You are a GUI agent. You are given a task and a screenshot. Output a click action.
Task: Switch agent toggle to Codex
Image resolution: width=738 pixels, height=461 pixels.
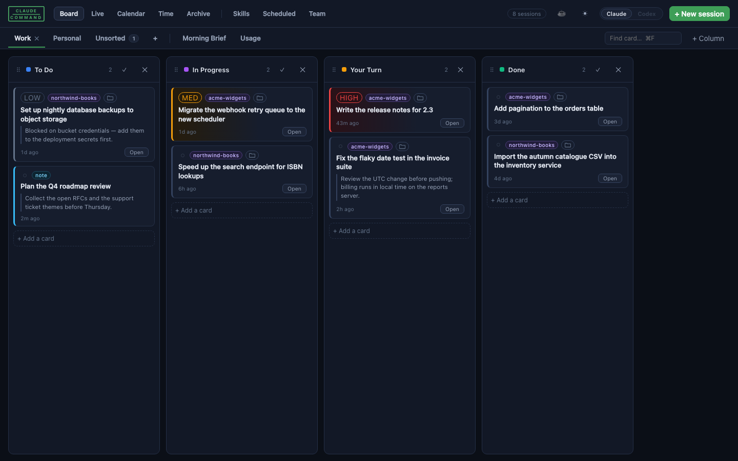[x=646, y=14]
